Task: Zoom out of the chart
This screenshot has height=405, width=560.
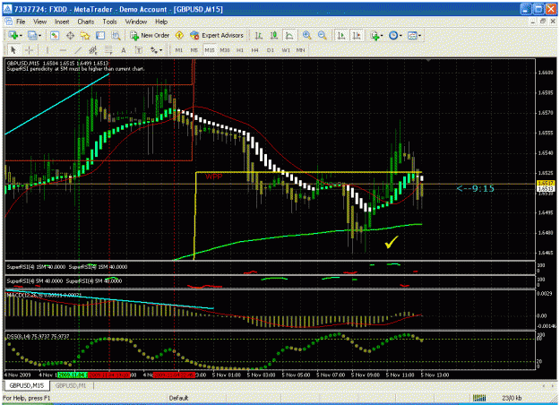Action: pyautogui.click(x=322, y=35)
